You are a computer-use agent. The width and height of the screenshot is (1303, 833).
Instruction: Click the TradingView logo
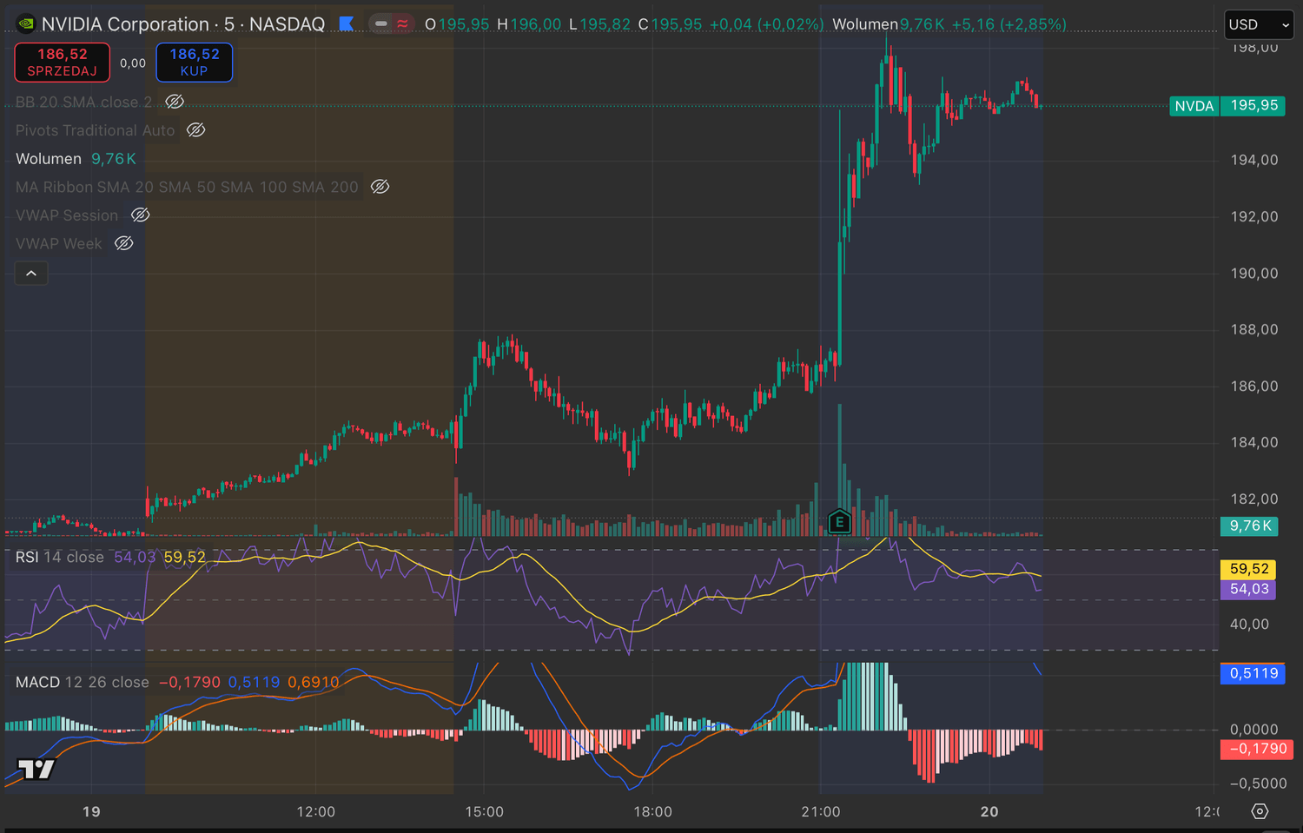36,769
